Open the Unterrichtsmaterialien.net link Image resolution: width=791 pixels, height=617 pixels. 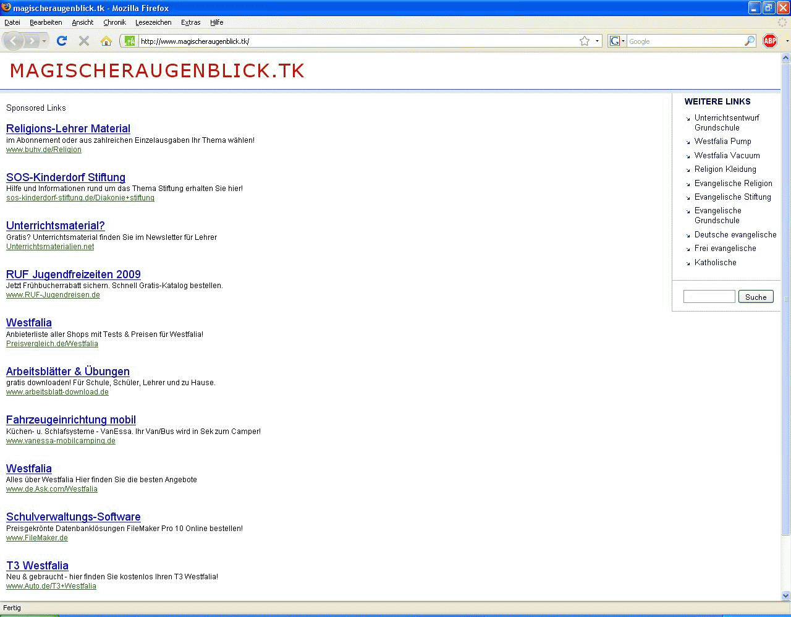(x=50, y=247)
